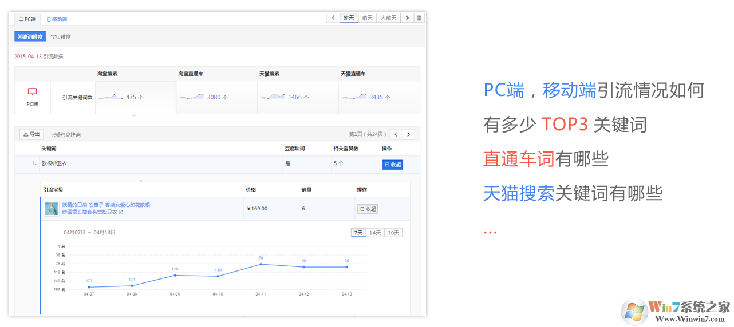
Task: Click the 欧根纱卫衣 keyword row
Action: point(217,164)
